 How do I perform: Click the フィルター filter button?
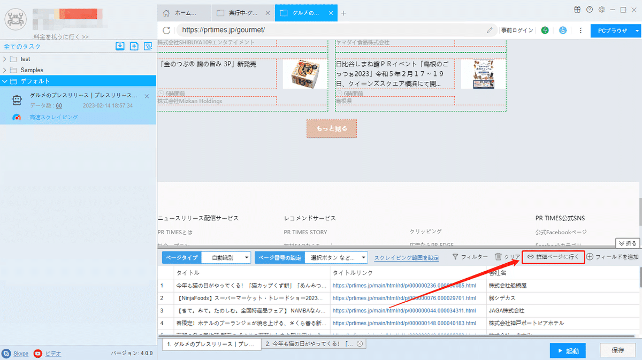[470, 257]
